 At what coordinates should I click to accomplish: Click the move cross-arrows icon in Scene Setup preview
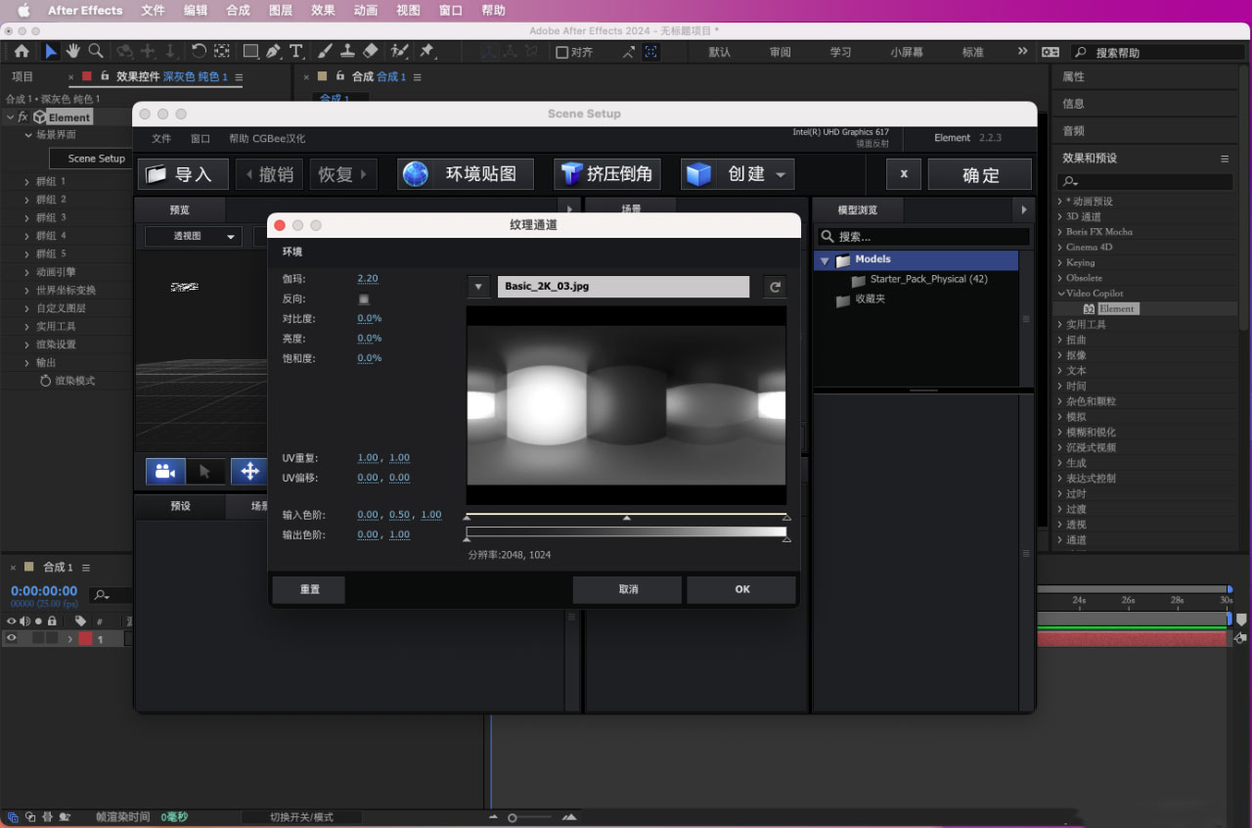click(249, 471)
